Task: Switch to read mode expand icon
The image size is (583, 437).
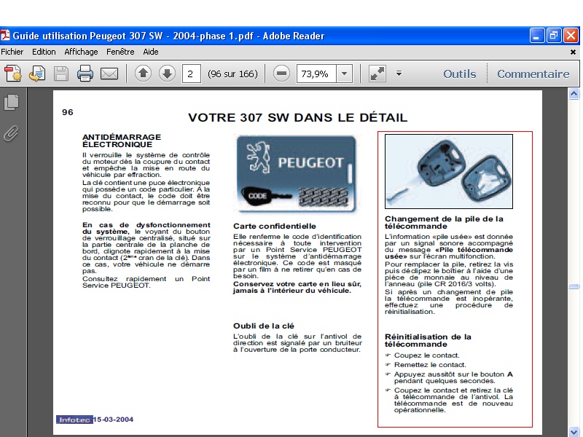Action: pyautogui.click(x=377, y=74)
